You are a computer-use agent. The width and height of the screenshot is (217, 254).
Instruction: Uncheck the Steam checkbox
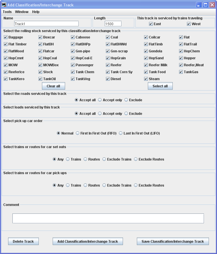click(x=146, y=79)
